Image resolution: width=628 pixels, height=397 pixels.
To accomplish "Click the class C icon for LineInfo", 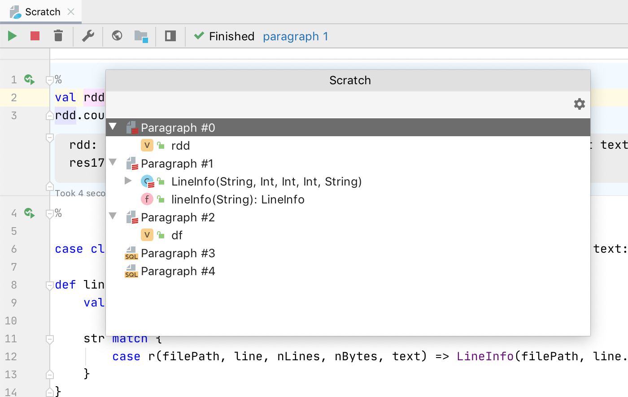I will pos(147,181).
